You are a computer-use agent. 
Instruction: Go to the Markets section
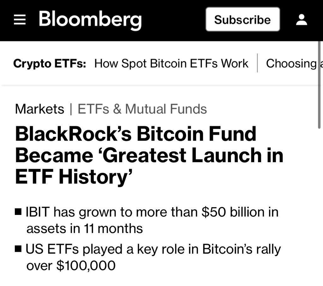coord(39,109)
